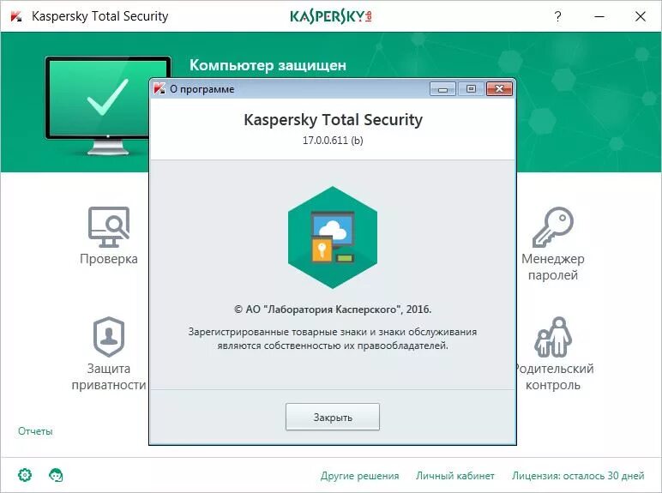Click the Лаборатория Касперского copyright line
The width and height of the screenshot is (662, 493).
tap(333, 310)
